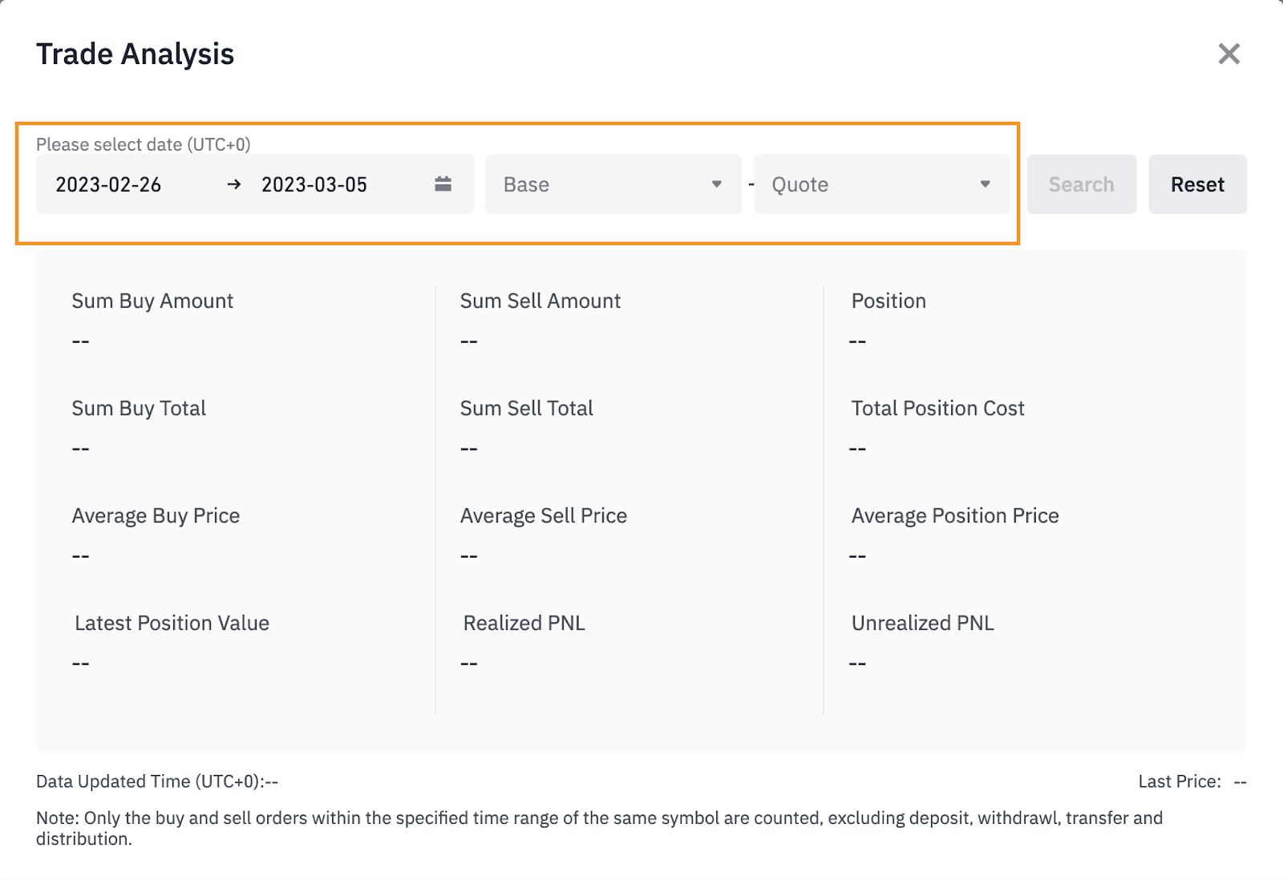Close the Trade Analysis dialog
The image size is (1283, 880).
(x=1228, y=54)
